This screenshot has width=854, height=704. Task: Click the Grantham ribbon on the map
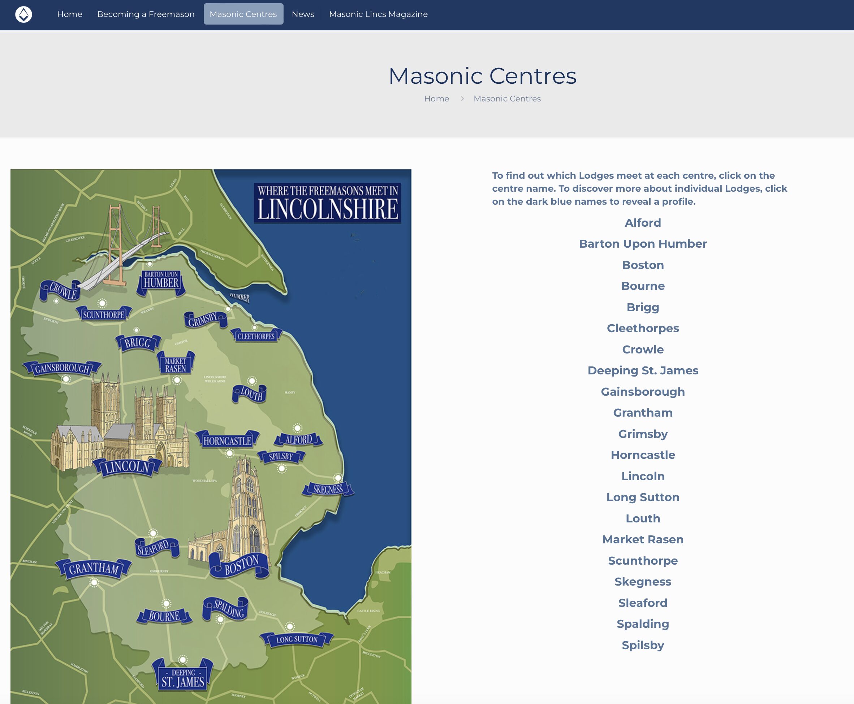coord(94,568)
